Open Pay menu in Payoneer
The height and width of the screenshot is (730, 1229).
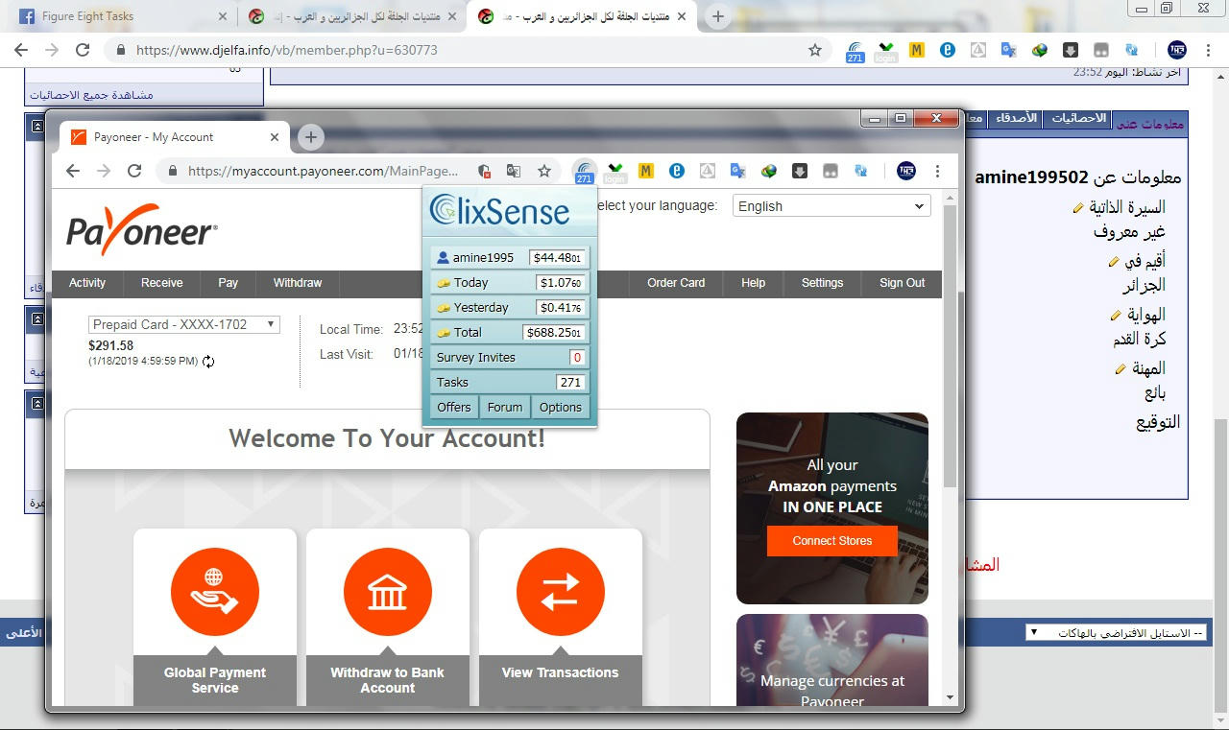pos(228,283)
